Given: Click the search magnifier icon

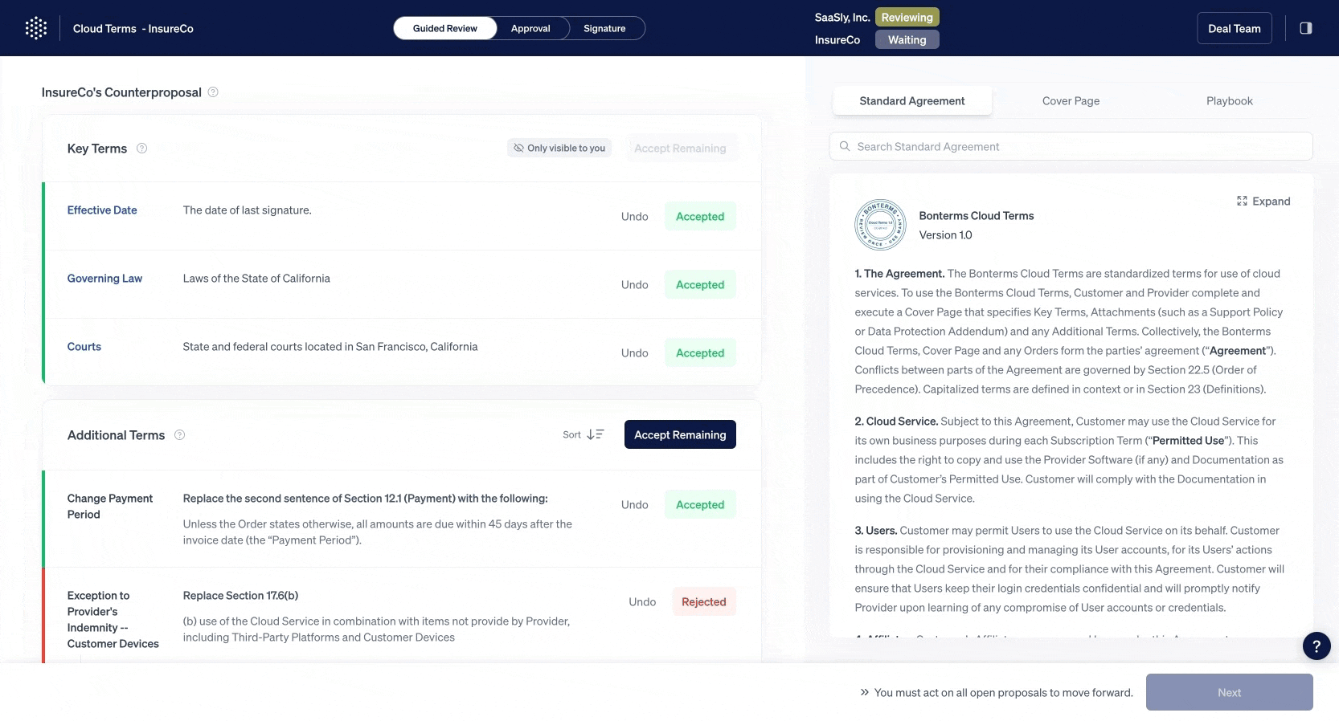Looking at the screenshot, I should [x=845, y=147].
